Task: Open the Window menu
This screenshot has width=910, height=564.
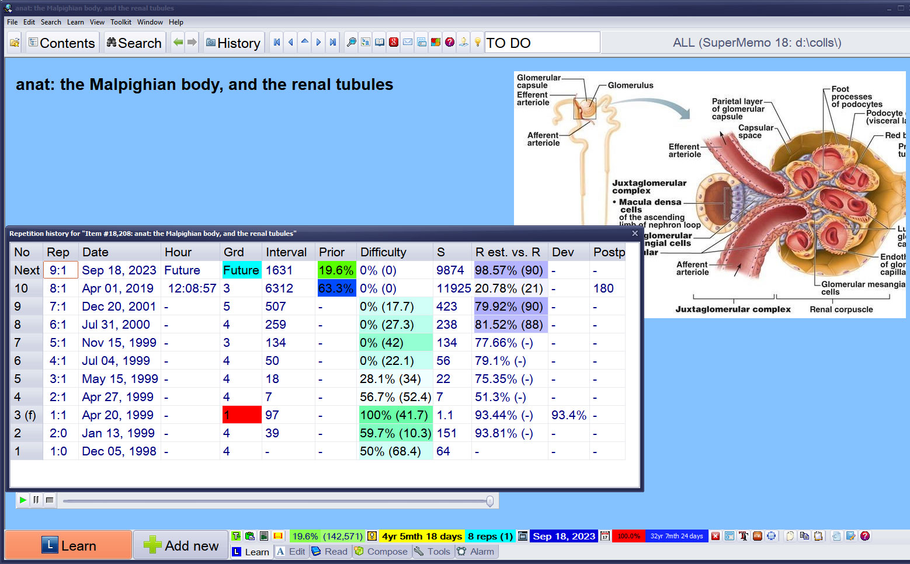Action: pos(150,22)
